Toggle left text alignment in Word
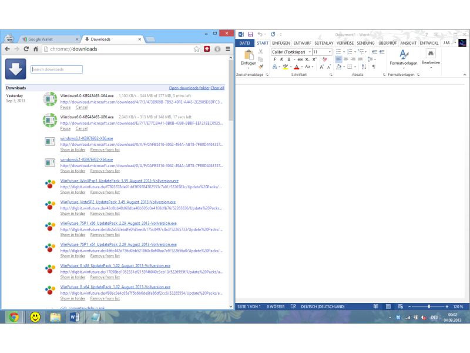This screenshot has height=353, width=470. coord(338,59)
